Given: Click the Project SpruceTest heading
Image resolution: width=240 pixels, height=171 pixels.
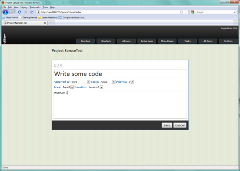Looking at the screenshot, I should pos(67,51).
